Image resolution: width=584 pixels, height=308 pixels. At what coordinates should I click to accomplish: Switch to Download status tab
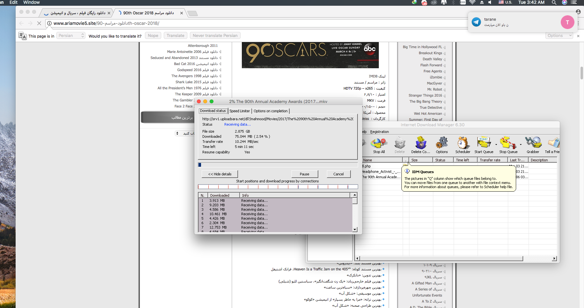coord(213,111)
